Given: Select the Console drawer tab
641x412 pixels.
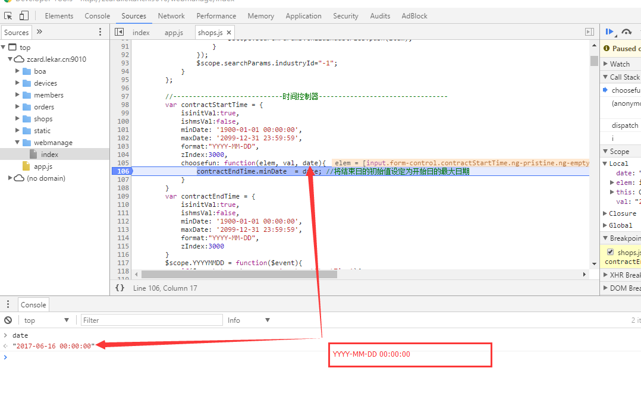Looking at the screenshot, I should click(x=33, y=304).
